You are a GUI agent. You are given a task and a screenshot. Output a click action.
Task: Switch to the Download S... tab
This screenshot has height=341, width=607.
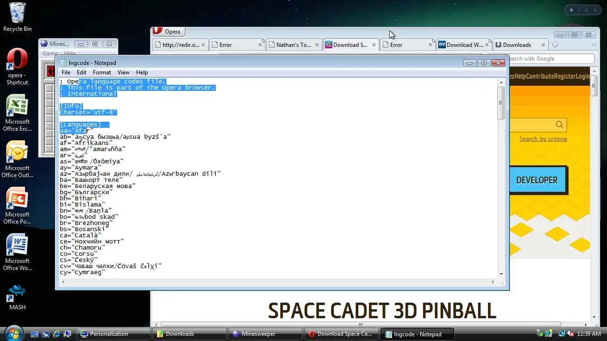pyautogui.click(x=350, y=45)
